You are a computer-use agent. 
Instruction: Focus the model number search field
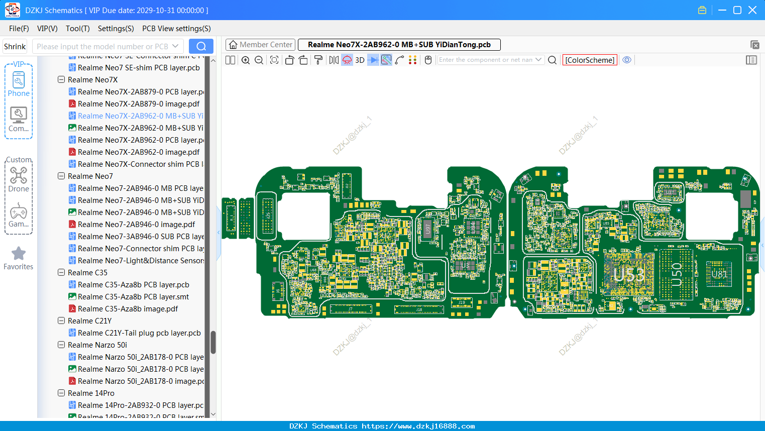102,47
